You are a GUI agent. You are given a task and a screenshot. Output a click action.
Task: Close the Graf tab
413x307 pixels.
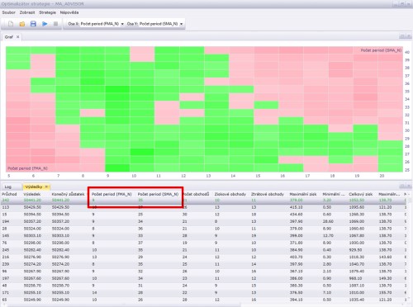18,37
